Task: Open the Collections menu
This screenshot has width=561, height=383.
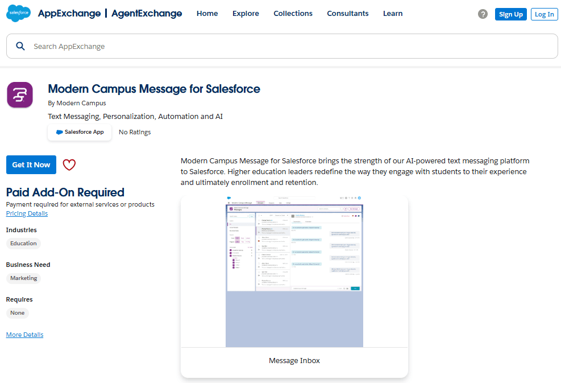Action: click(x=293, y=14)
